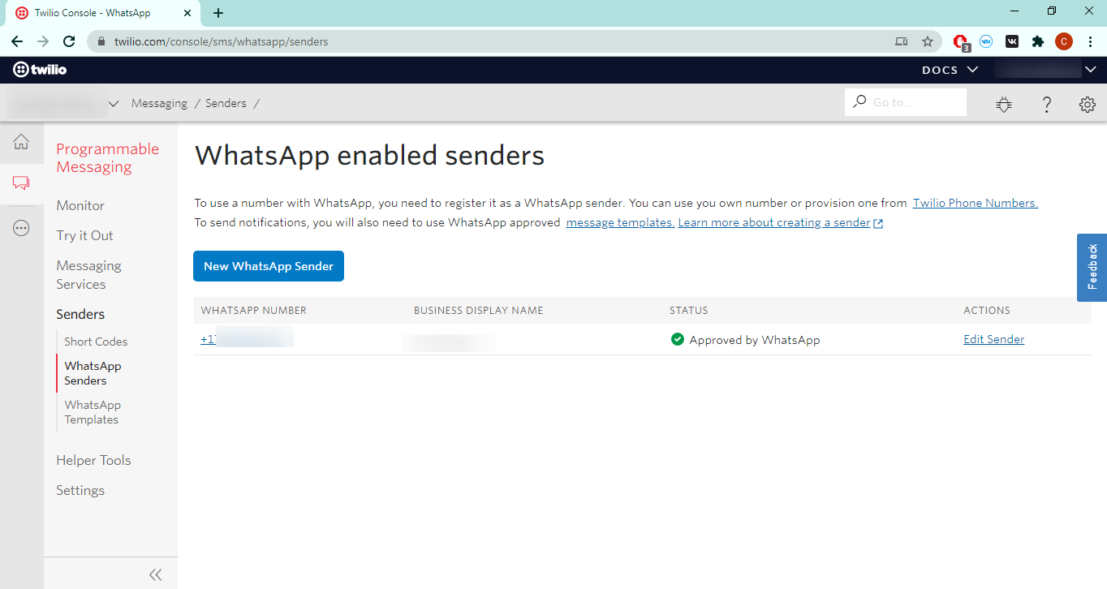This screenshot has height=589, width=1107.
Task: Open the Feedback side tab
Action: point(1092,268)
